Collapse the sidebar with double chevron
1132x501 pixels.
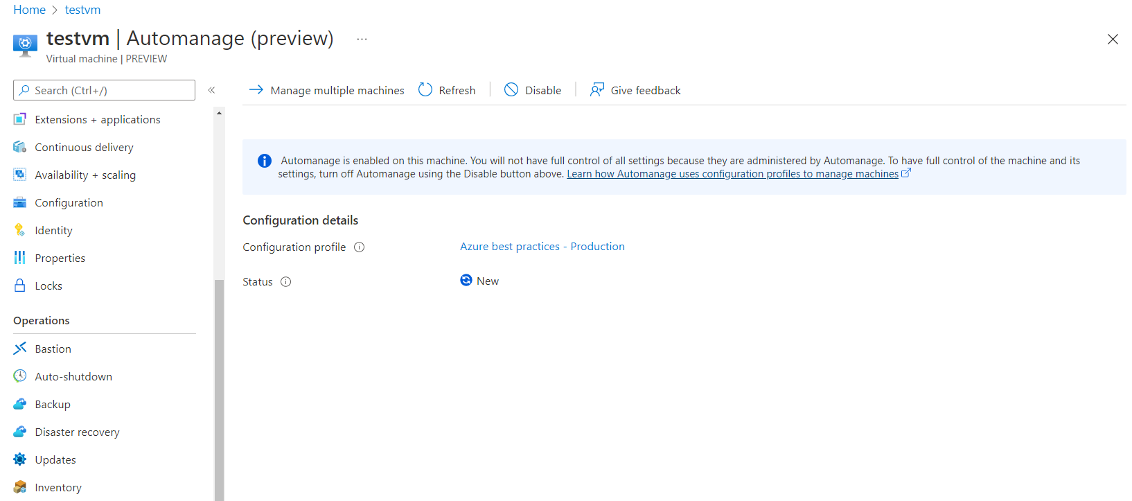(x=211, y=90)
